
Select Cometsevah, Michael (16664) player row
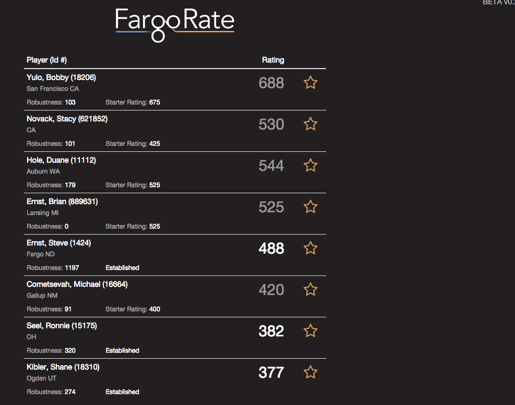175,296
